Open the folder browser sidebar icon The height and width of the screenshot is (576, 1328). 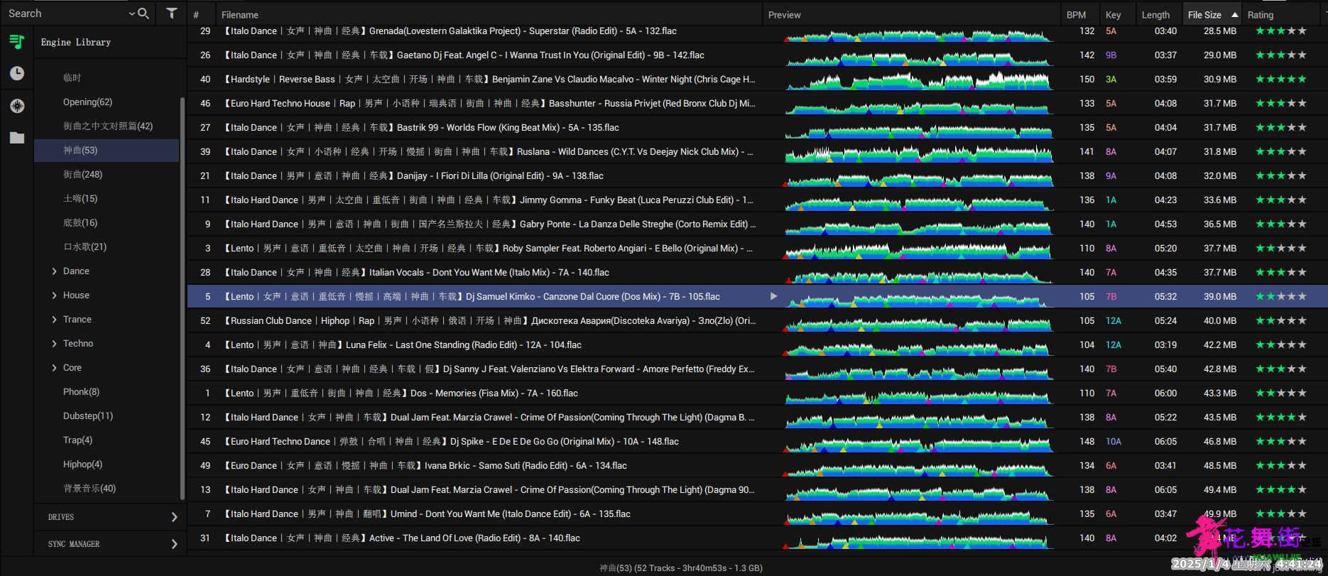click(17, 138)
